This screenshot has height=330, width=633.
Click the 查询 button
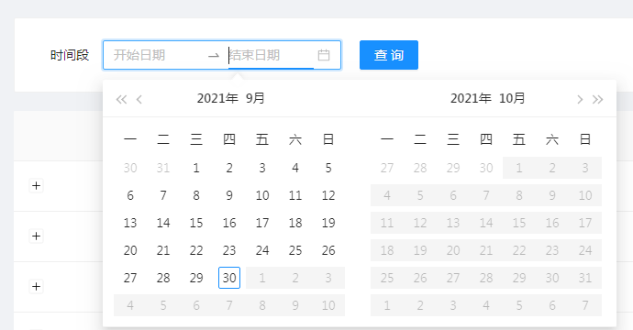click(x=389, y=55)
